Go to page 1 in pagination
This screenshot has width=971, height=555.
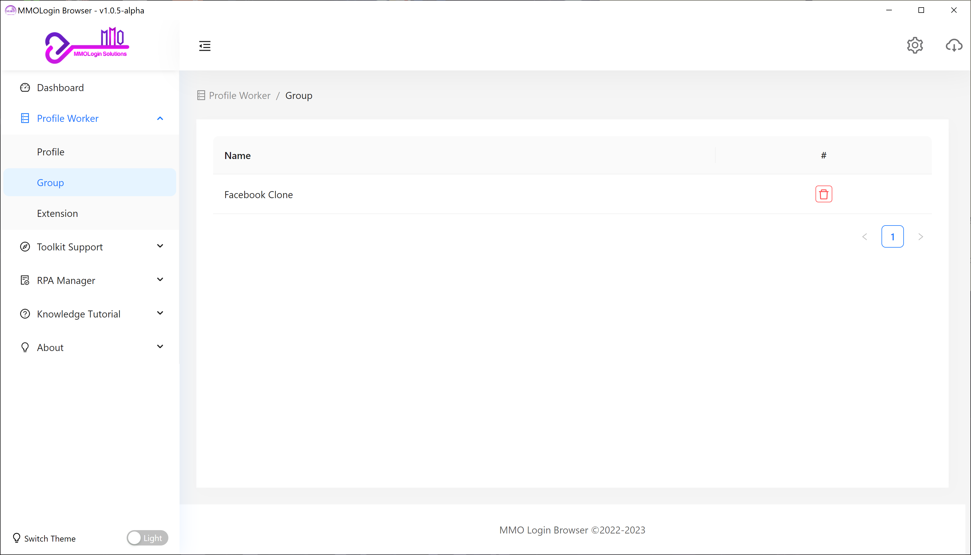click(x=892, y=237)
